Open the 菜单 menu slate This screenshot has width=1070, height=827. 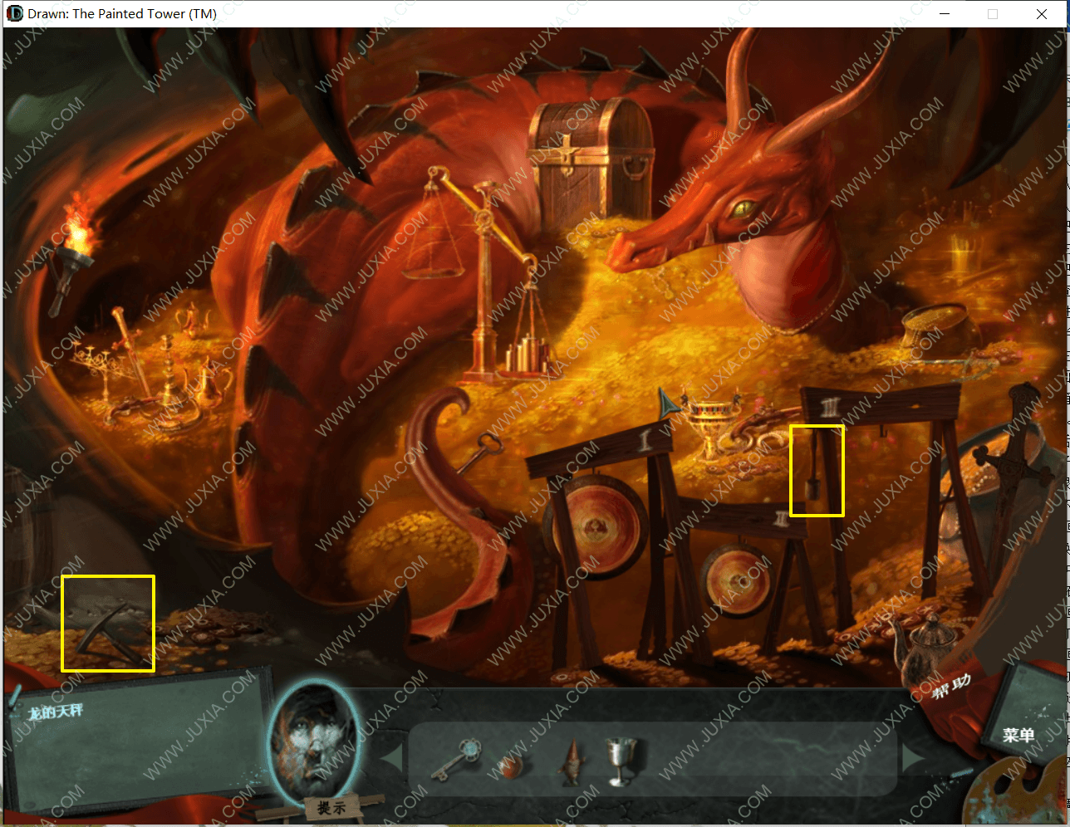[x=1018, y=735]
